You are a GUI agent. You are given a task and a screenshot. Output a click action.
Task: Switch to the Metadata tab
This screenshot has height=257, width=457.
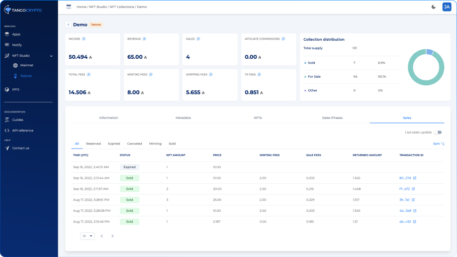[x=183, y=117]
